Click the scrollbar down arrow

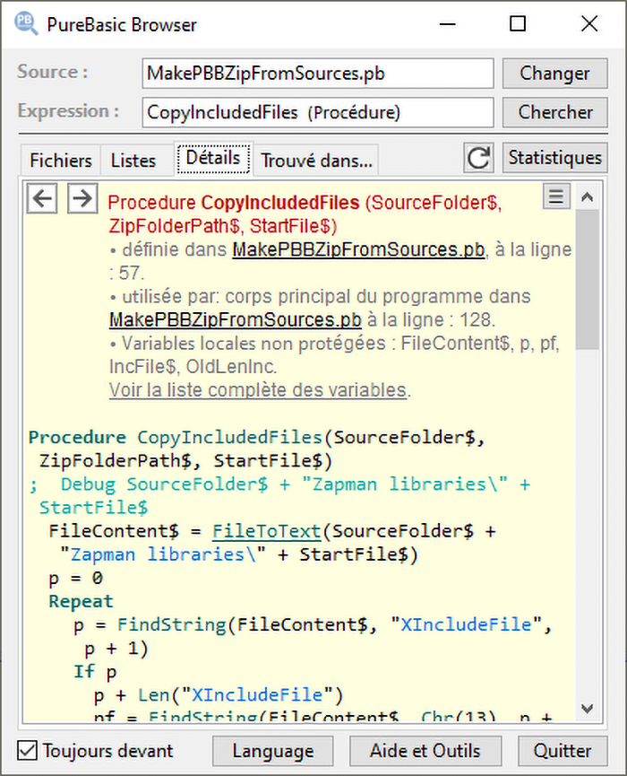[x=587, y=709]
